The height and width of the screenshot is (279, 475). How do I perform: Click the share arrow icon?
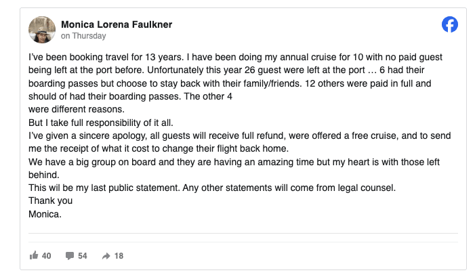coord(106,256)
